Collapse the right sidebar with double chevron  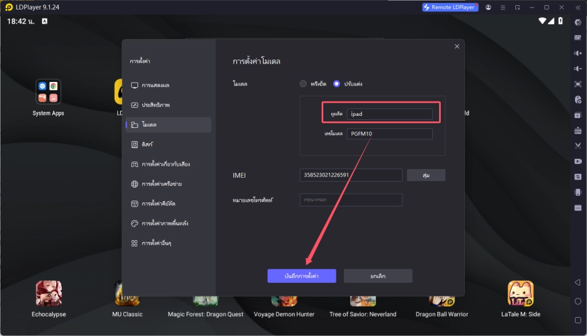tap(578, 7)
